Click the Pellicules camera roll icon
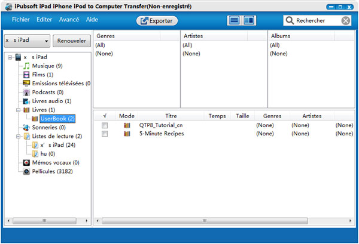The width and height of the screenshot is (359, 244). point(26,171)
